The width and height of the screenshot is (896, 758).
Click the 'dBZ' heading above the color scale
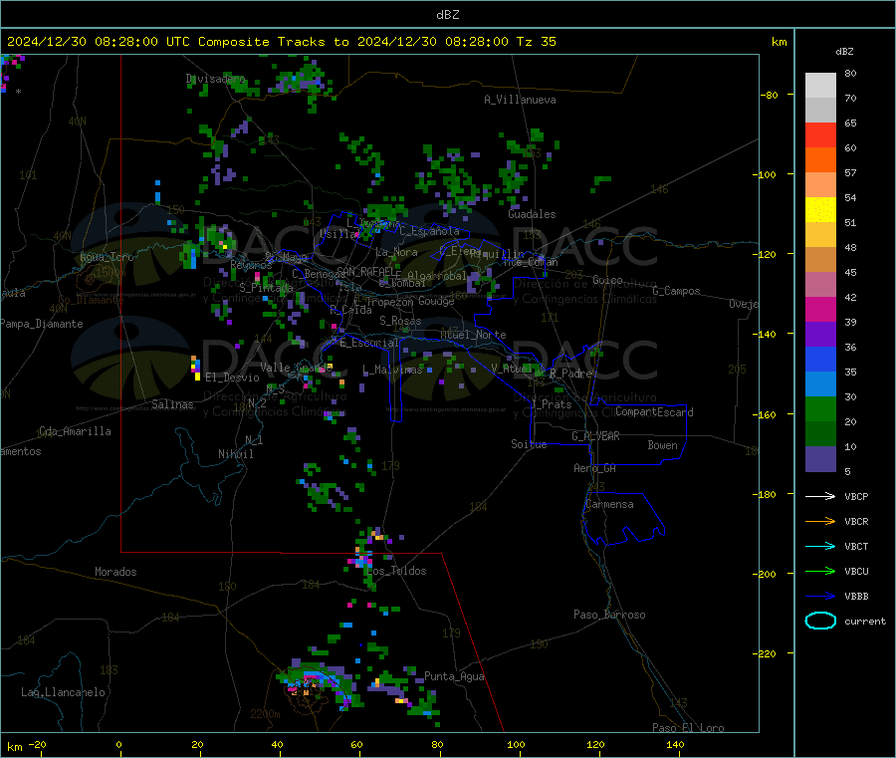click(844, 52)
